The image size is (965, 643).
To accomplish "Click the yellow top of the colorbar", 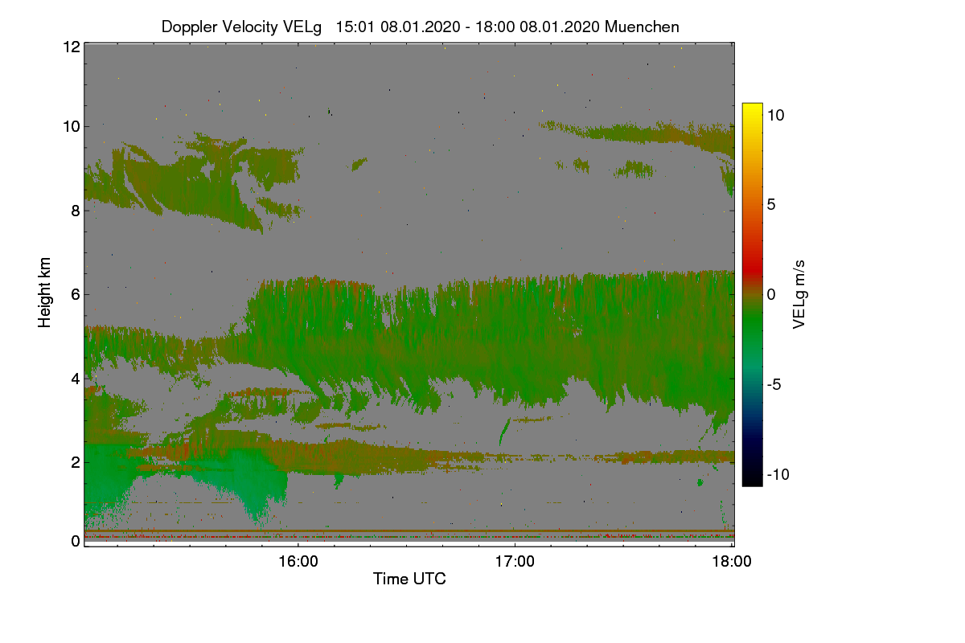I will (752, 109).
